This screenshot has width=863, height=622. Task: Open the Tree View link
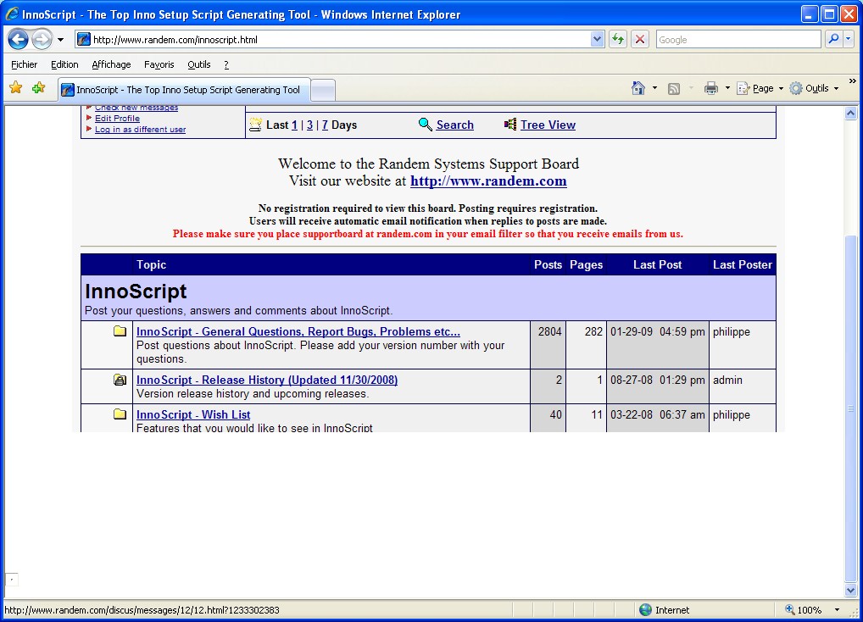click(548, 125)
